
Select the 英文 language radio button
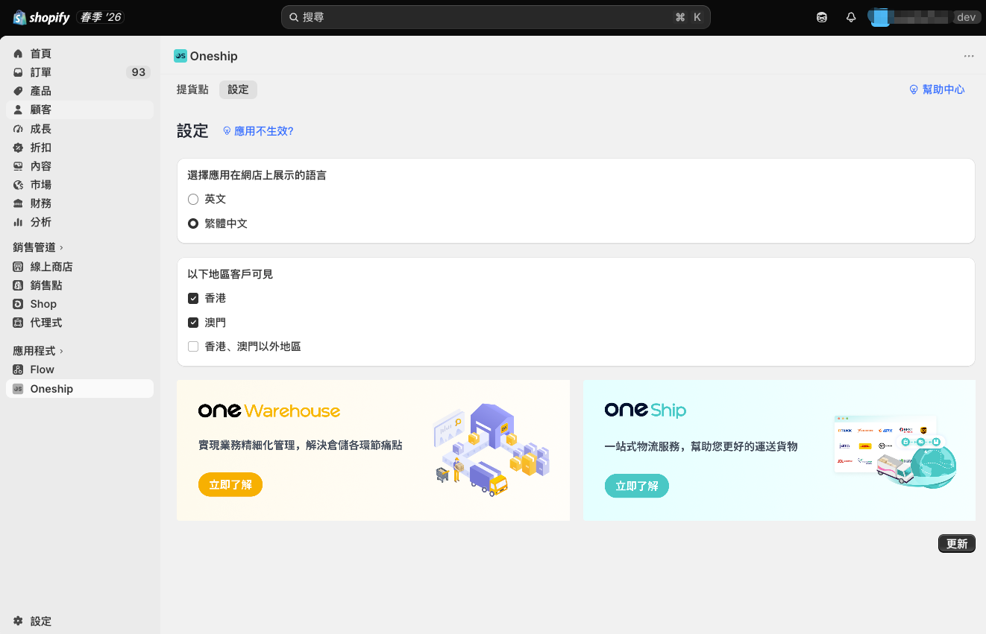(193, 199)
